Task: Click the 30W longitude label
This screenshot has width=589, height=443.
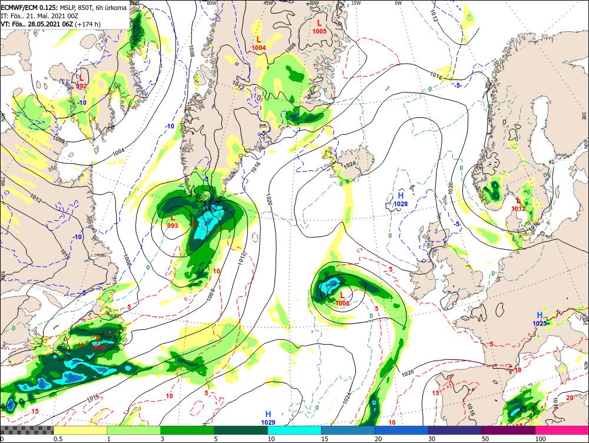Action: click(314, 3)
